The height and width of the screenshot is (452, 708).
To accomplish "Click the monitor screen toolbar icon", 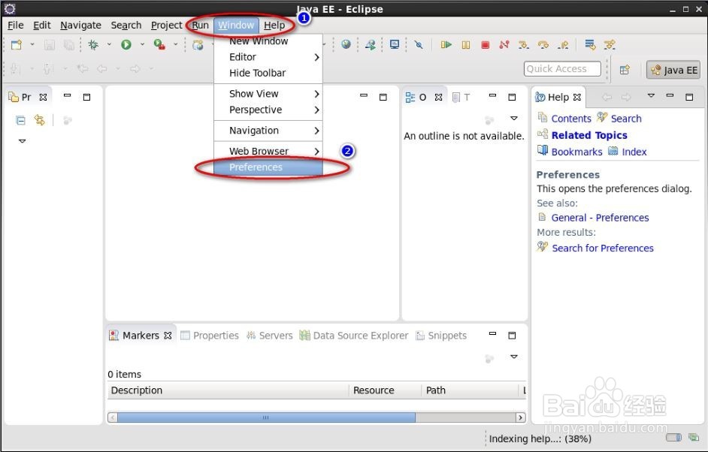I will point(394,44).
